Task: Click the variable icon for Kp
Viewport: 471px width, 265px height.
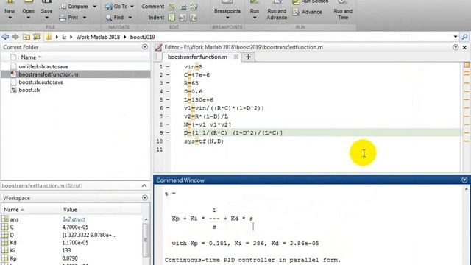Action: click(5, 258)
